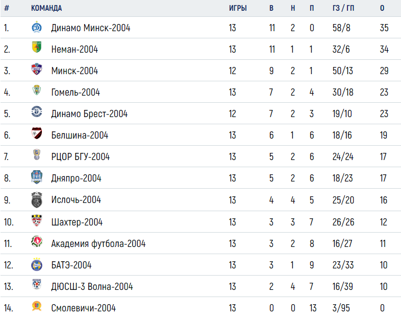
Task: Click the Академия футбола-2004 ball logo
Action: (x=37, y=242)
